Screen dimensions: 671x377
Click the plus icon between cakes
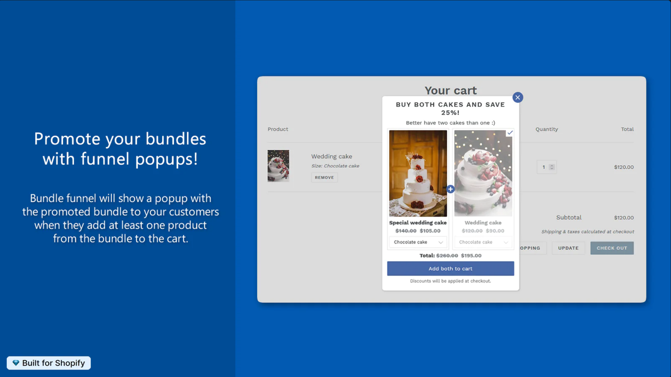(x=451, y=189)
